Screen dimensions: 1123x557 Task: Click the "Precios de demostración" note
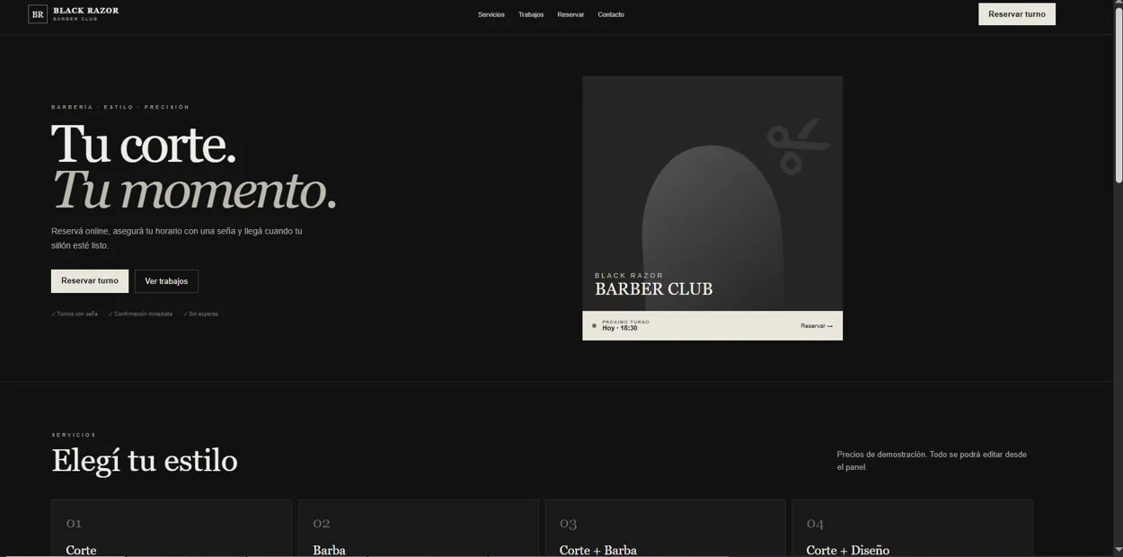(x=932, y=461)
